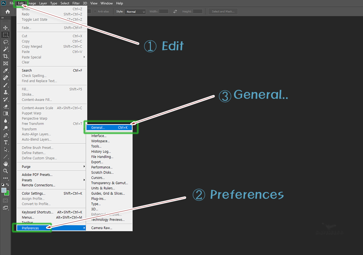Choose Color Settings in Edit menu
Screen dimensions: 363x255
pos(52,193)
